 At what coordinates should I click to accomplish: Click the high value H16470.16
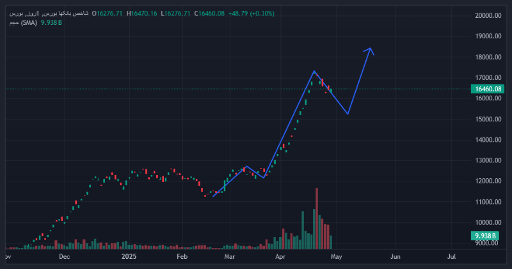(141, 13)
